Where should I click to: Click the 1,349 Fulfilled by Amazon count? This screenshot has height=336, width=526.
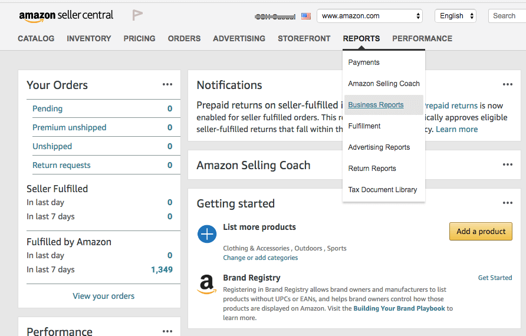(162, 269)
